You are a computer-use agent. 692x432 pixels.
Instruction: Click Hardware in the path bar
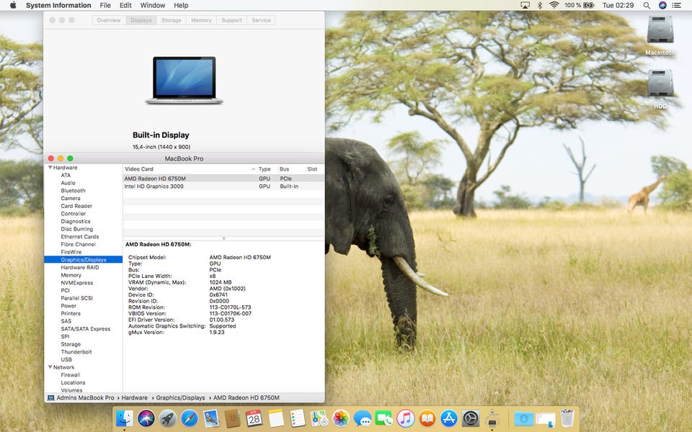[x=135, y=397]
